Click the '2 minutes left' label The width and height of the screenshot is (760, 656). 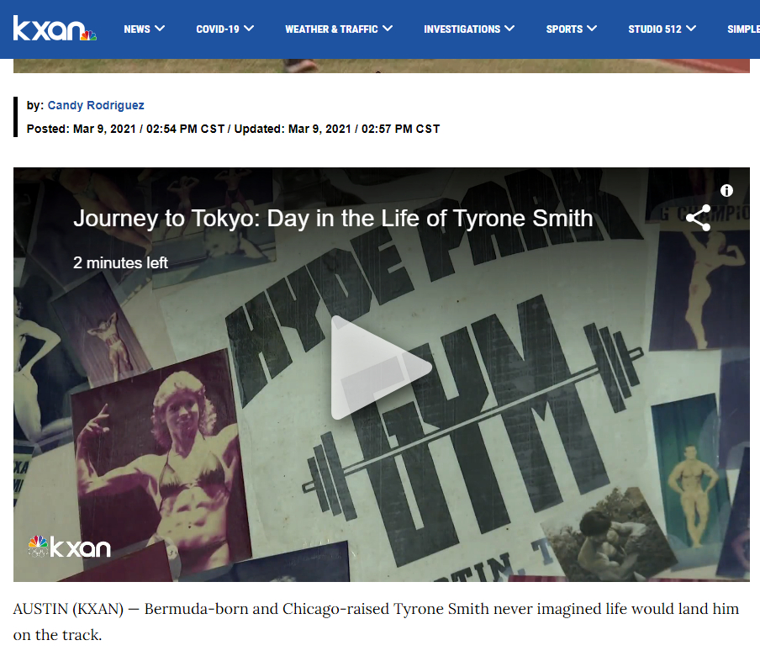pos(120,262)
